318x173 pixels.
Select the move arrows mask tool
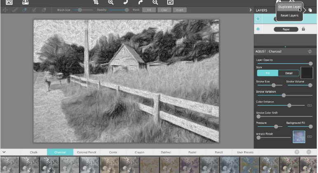pos(5,10)
